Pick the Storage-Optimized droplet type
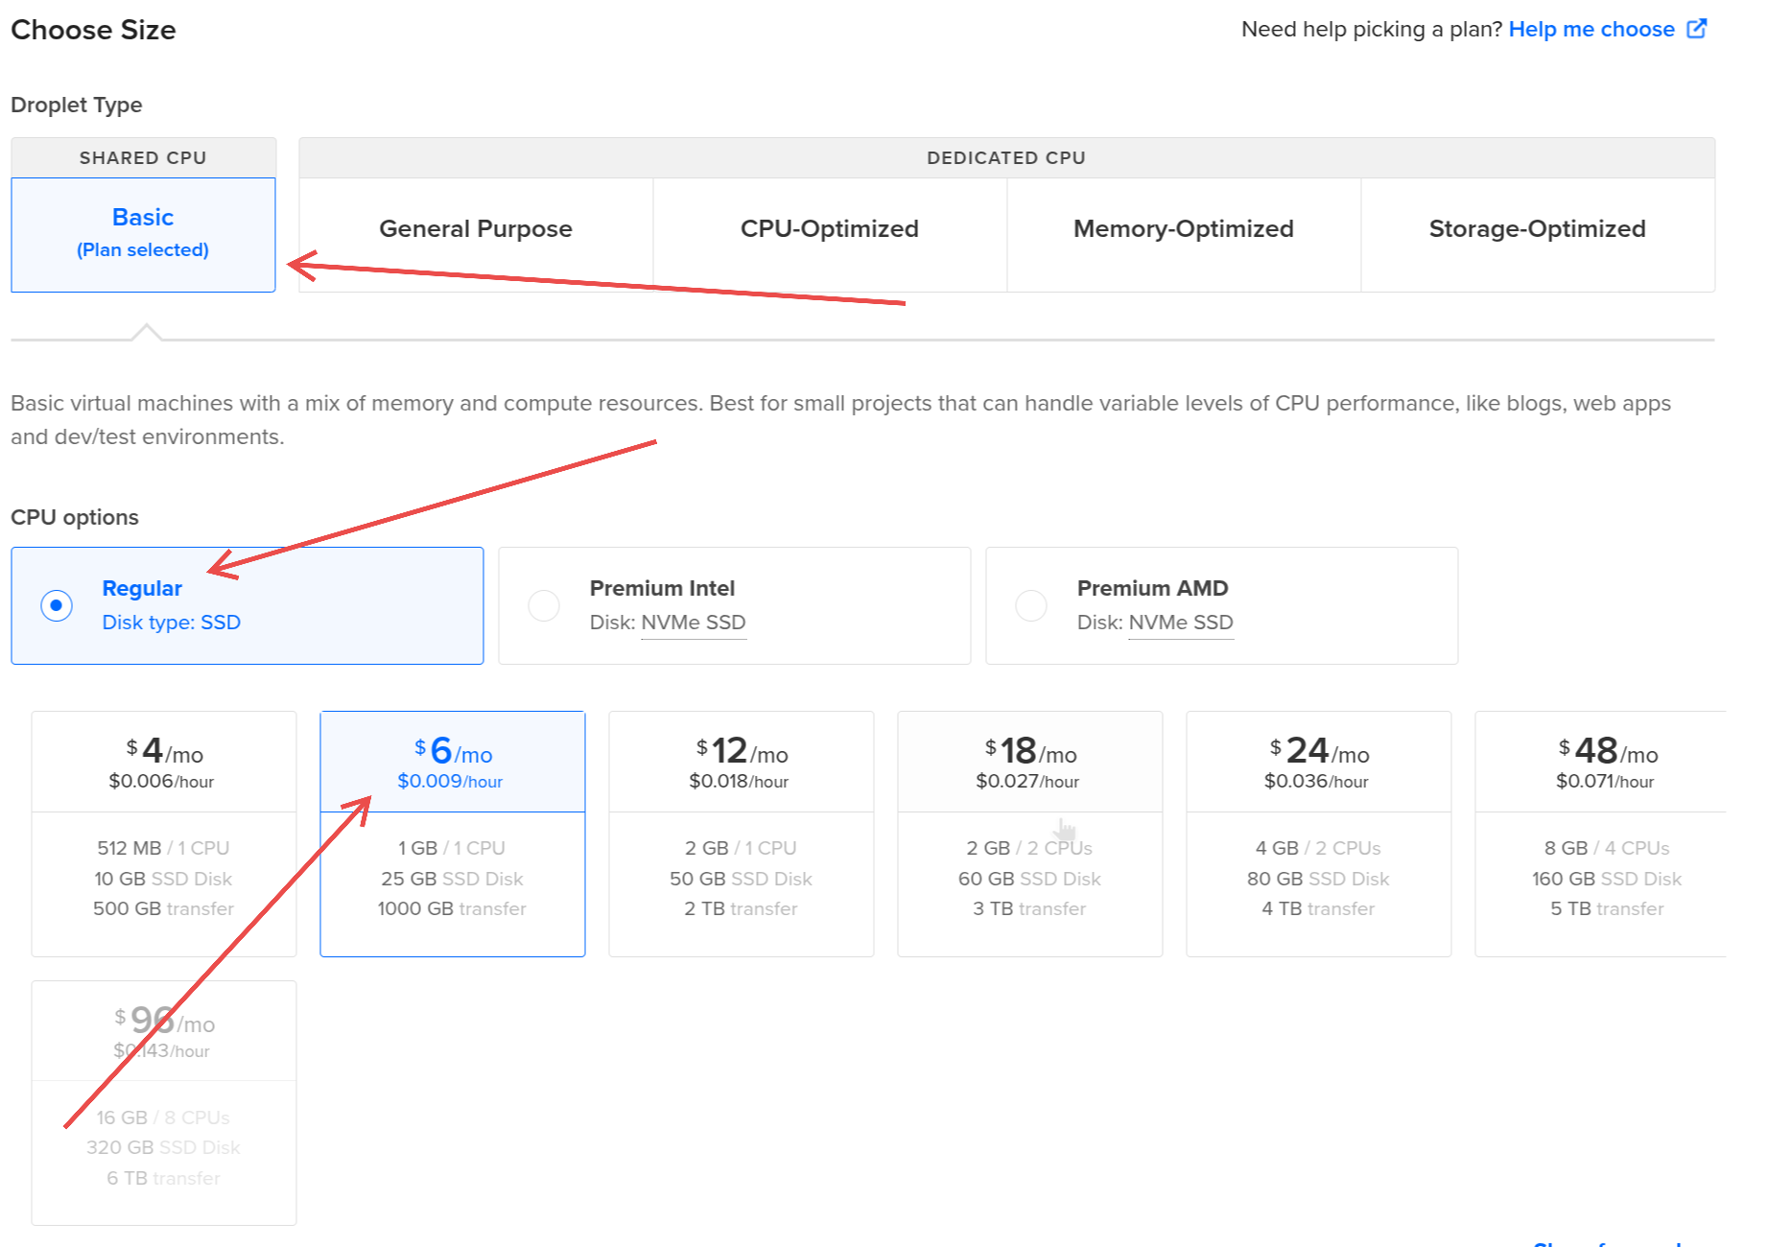 coord(1537,229)
